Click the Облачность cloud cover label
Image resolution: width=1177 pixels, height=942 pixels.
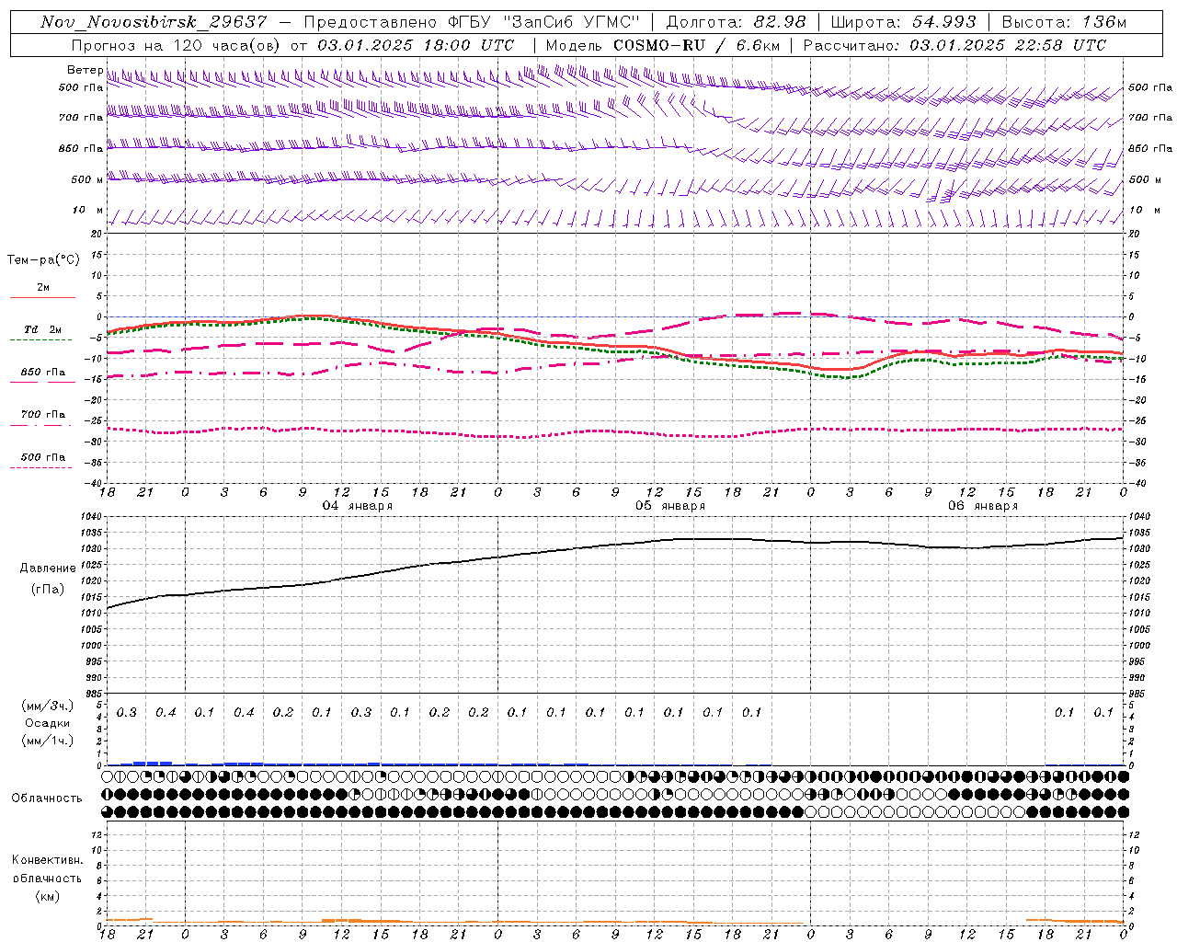47,798
